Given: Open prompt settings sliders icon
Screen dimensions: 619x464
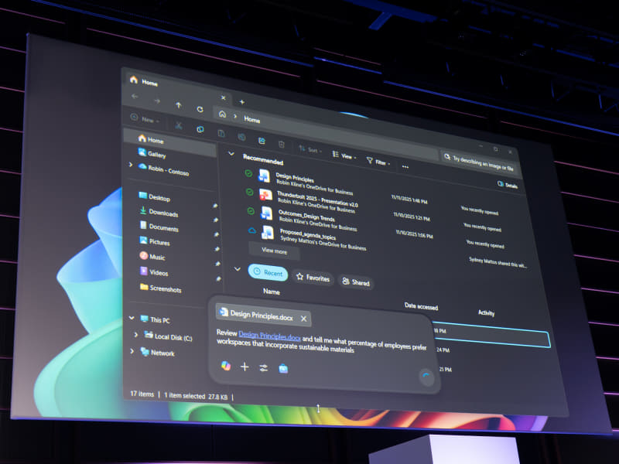Looking at the screenshot, I should [264, 368].
